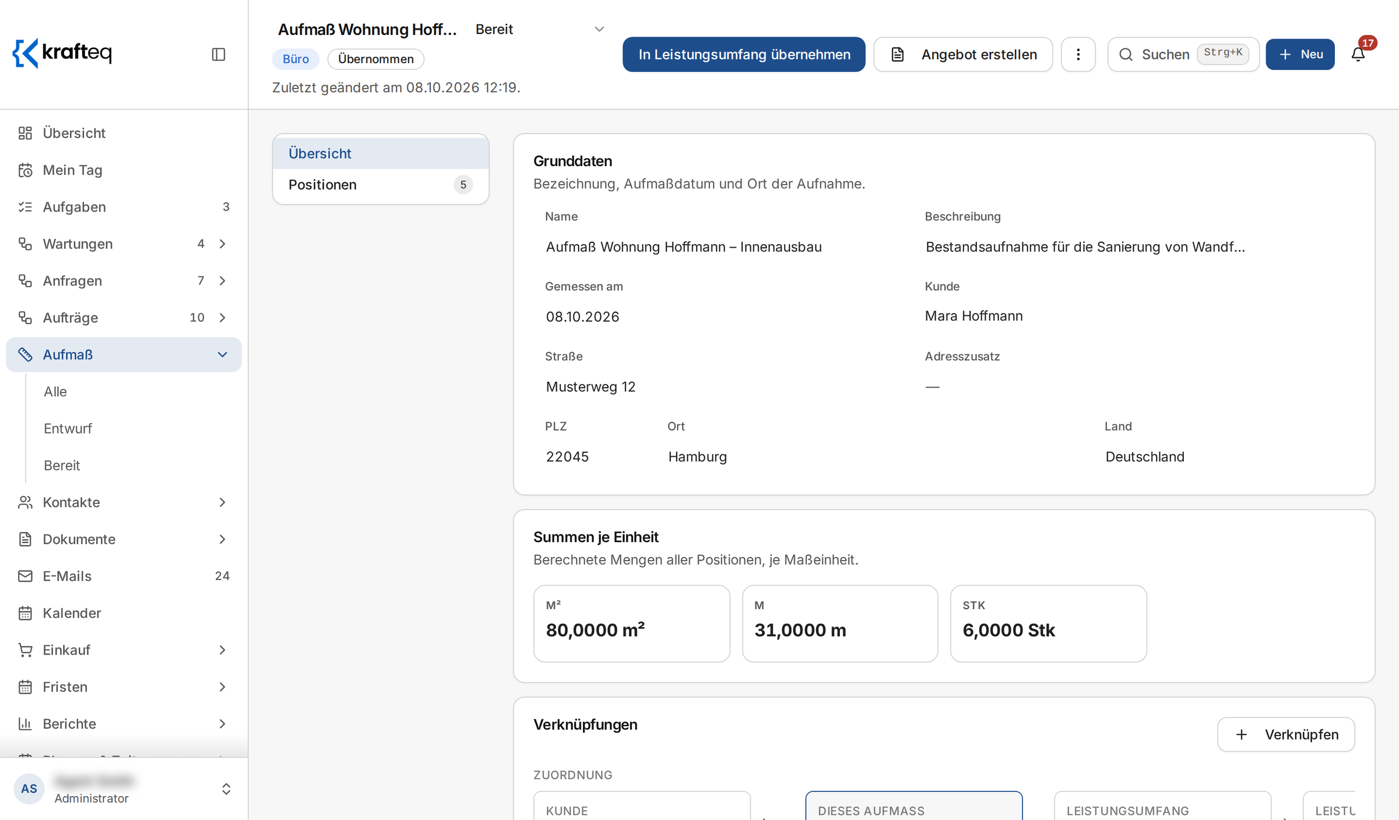The height and width of the screenshot is (820, 1399).
Task: Open the user account switcher arrows
Action: point(226,789)
